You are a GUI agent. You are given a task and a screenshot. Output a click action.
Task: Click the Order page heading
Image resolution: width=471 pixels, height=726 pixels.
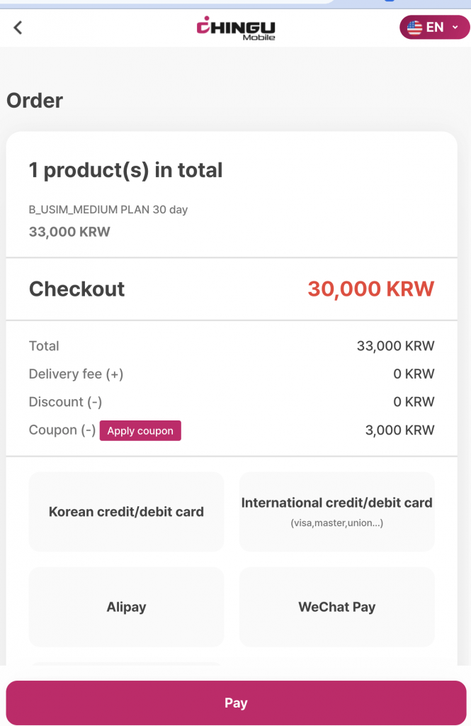[x=35, y=101]
